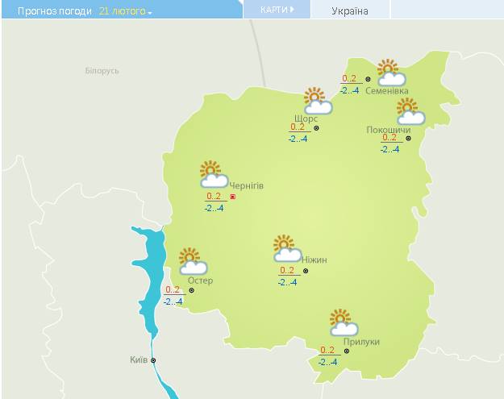Click the partly cloudy icon above Прилуки
This screenshot has height=399, width=504.
pos(344,322)
